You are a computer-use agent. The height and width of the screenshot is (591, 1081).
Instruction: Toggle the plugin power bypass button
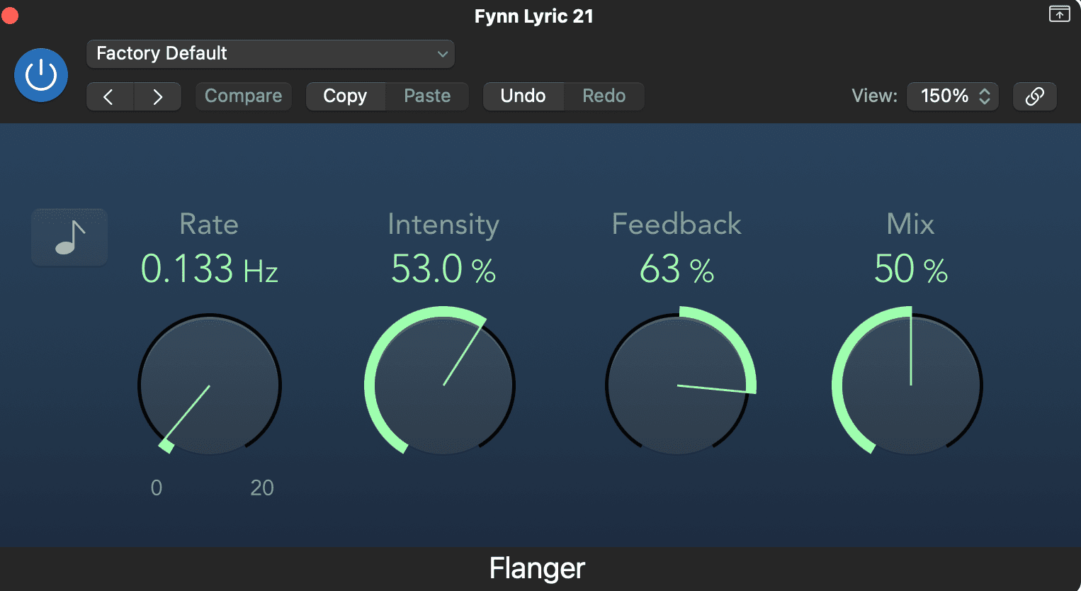pyautogui.click(x=41, y=75)
